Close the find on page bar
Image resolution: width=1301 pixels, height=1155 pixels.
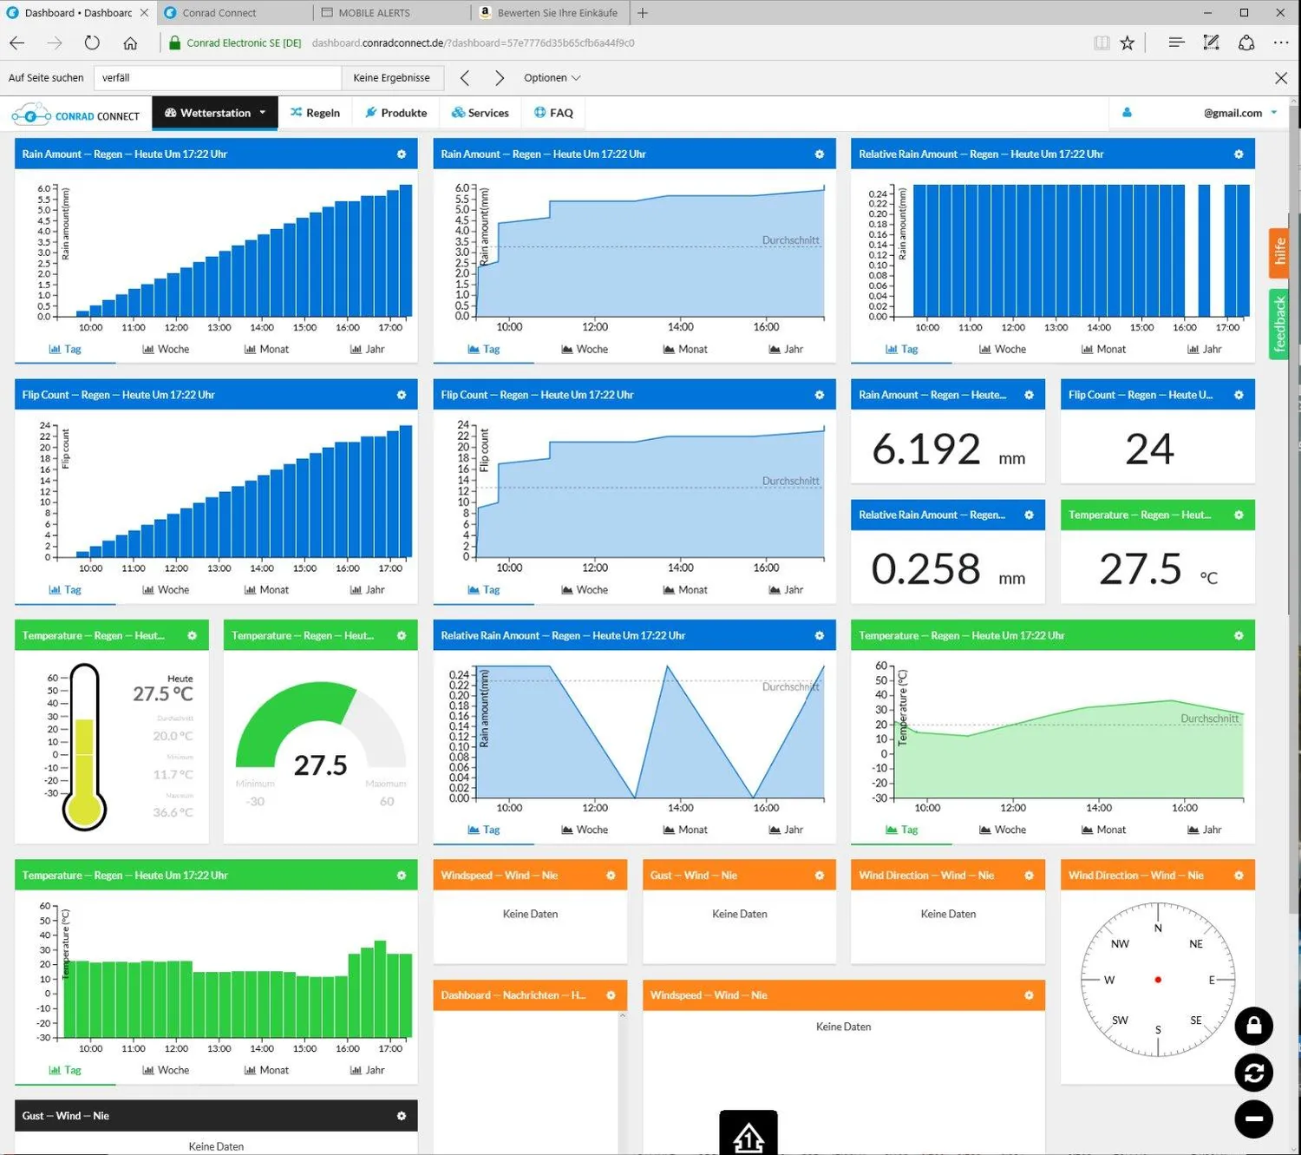[1281, 78]
